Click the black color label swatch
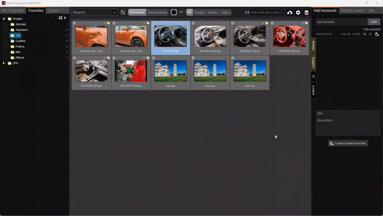 click(x=174, y=12)
